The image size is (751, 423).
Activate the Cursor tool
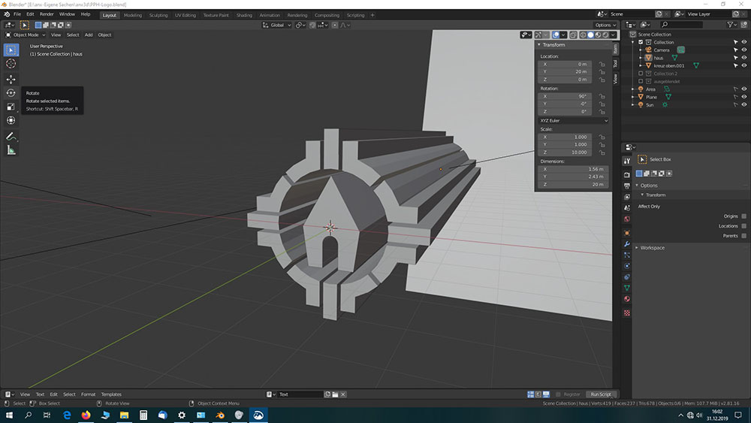[11, 64]
